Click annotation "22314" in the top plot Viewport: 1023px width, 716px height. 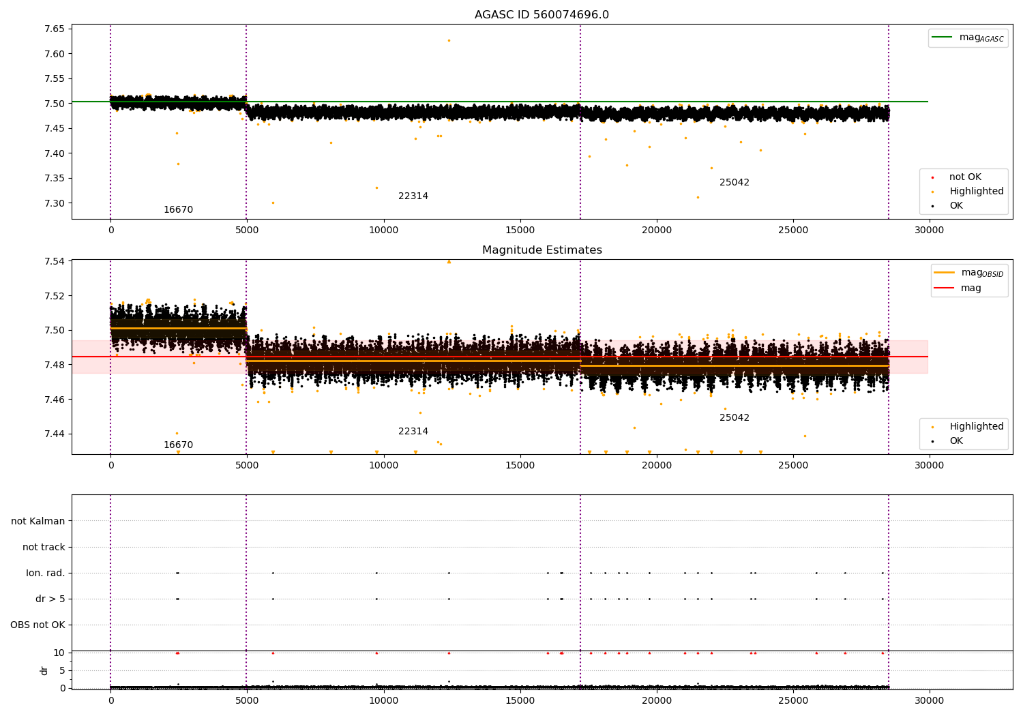click(x=413, y=196)
